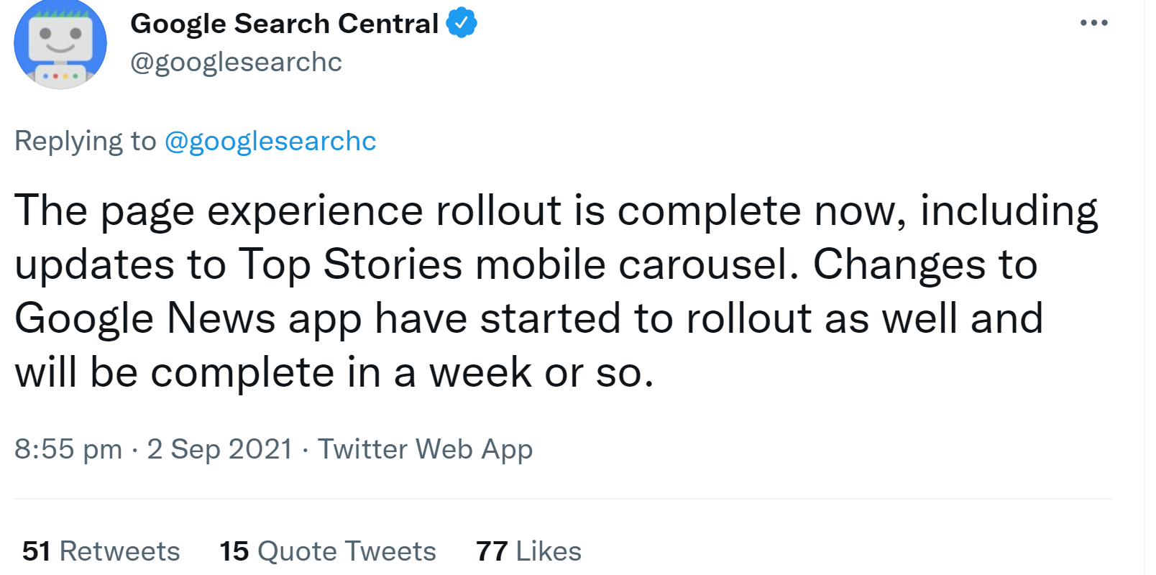The image size is (1156, 575).
Task: Click the word 'carousel' in the tweet
Action: click(x=708, y=264)
